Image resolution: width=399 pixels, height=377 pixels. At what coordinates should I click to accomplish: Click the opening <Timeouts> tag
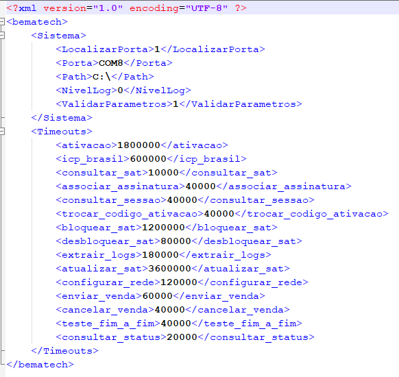(x=62, y=132)
